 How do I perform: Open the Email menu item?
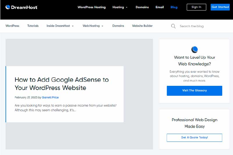(160, 7)
